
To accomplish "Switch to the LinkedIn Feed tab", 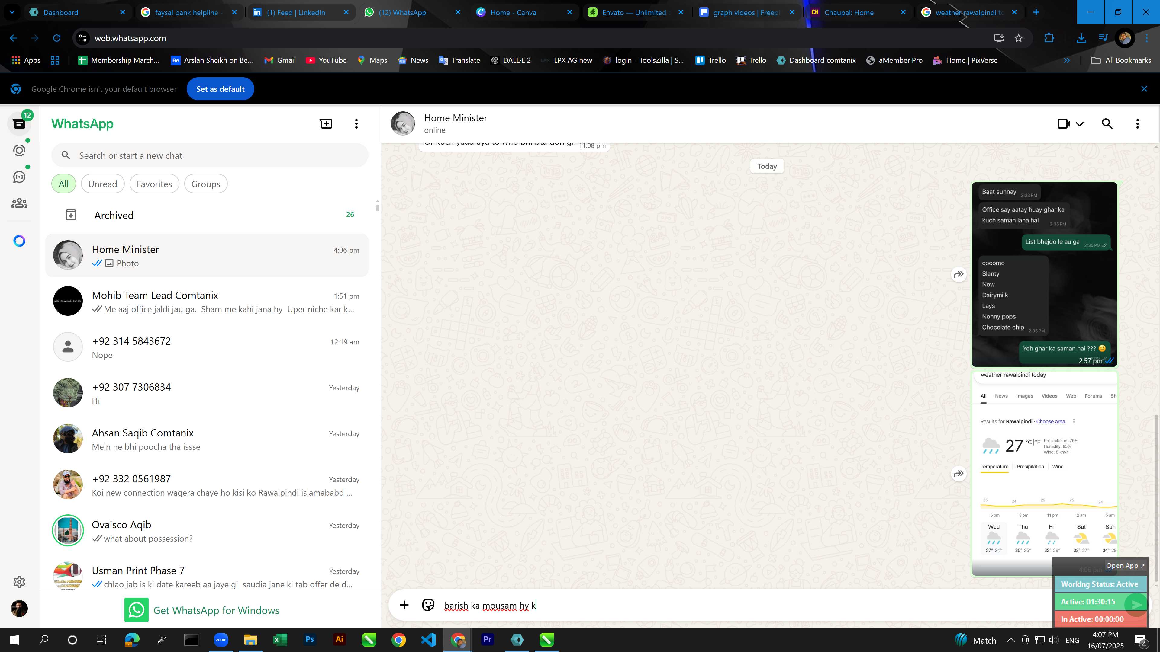I will [x=301, y=12].
